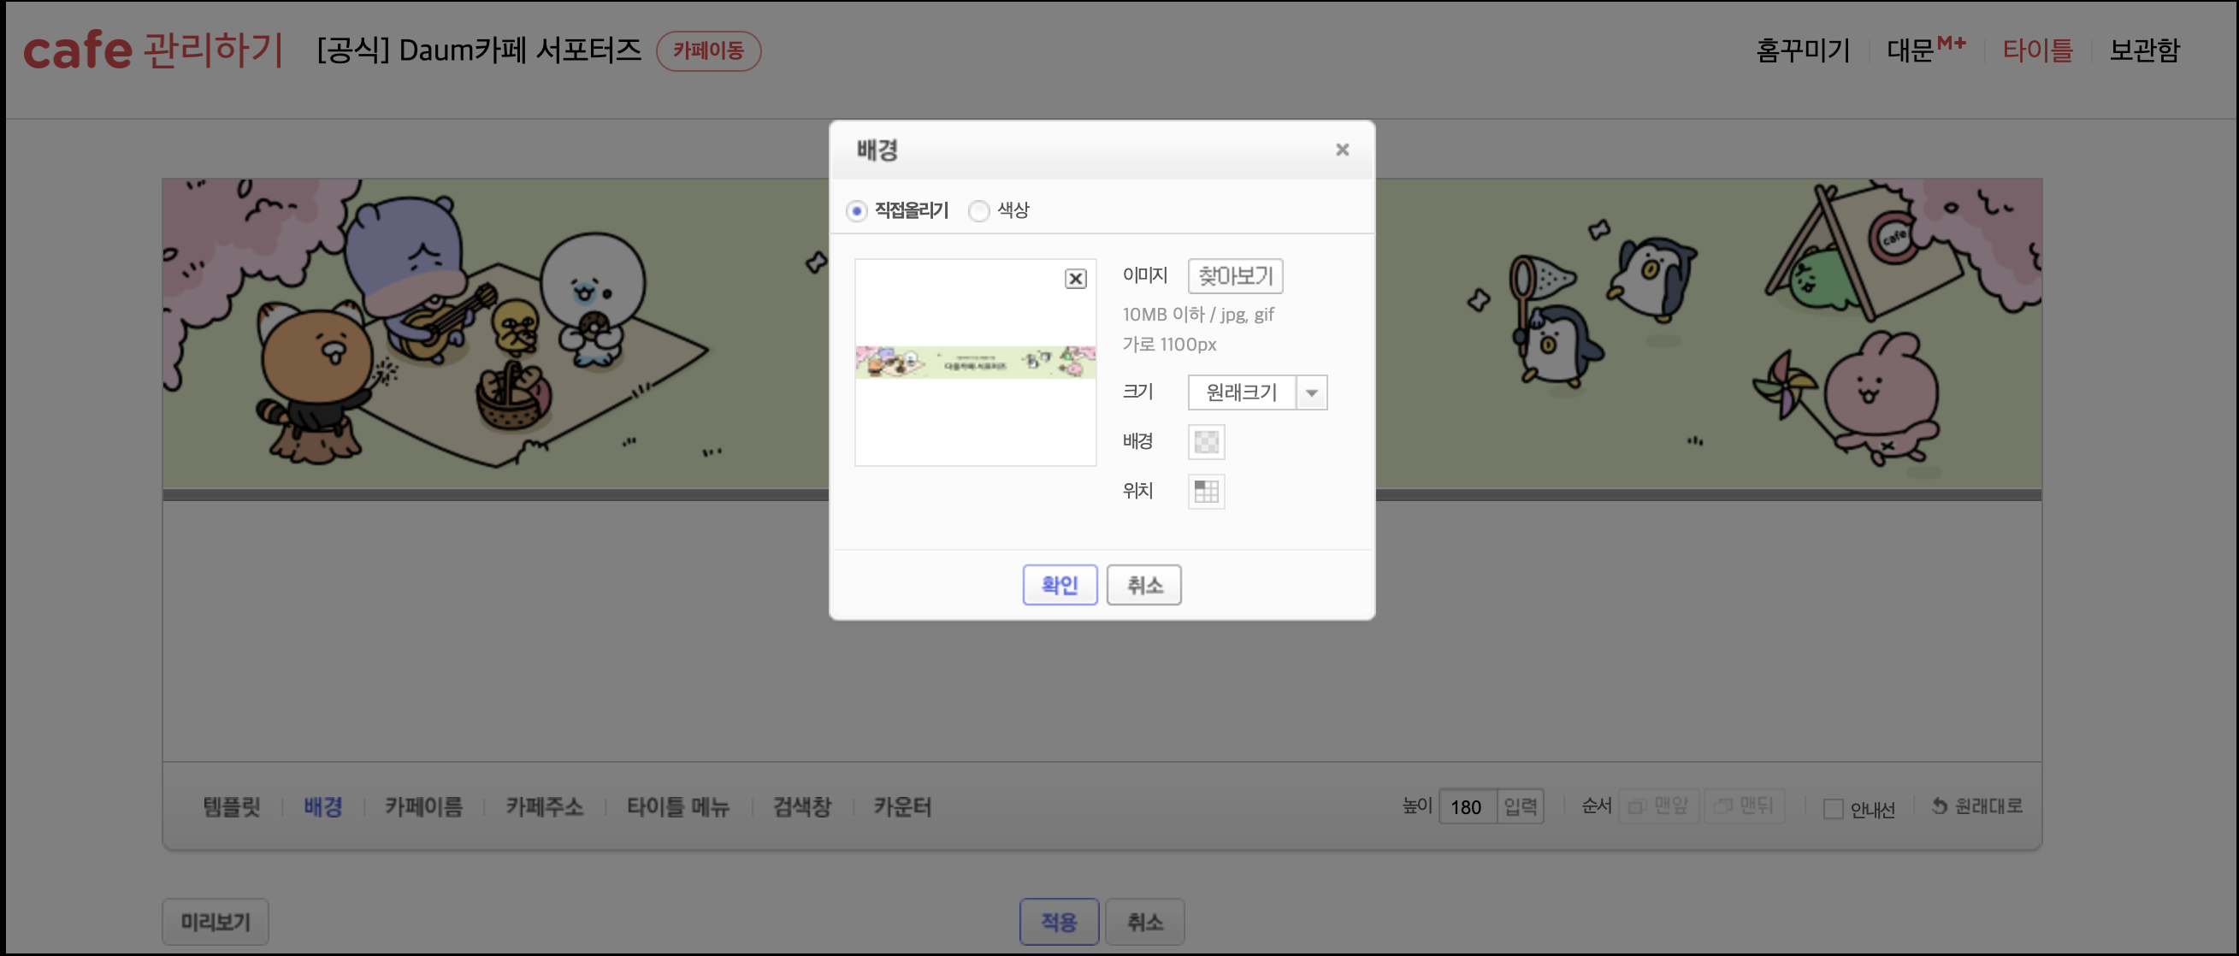Open the 카페주소 tab
The height and width of the screenshot is (956, 2239).
click(x=545, y=807)
